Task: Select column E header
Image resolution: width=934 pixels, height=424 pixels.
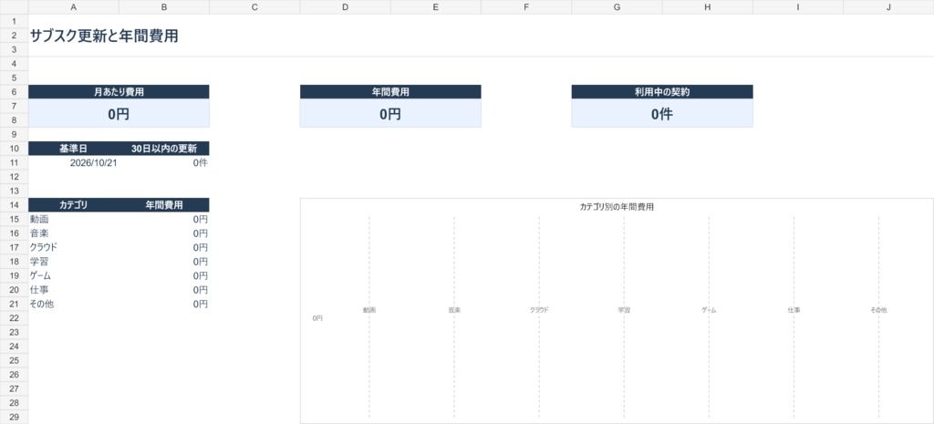Action: (436, 7)
